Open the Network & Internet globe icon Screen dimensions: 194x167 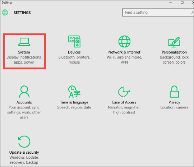point(124,41)
